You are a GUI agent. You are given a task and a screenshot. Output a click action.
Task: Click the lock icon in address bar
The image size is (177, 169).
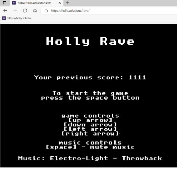pos(46,11)
